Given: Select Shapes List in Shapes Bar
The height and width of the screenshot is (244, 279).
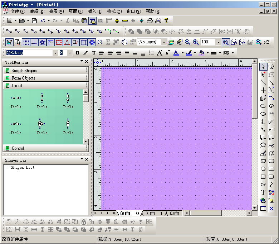Looking at the screenshot, I should (x=23, y=168).
